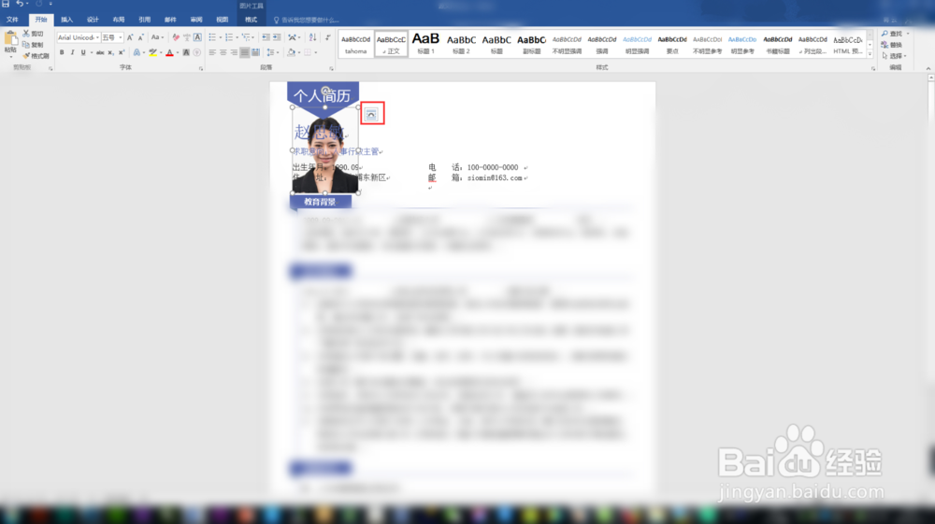The width and height of the screenshot is (935, 524).
Task: Apply the 正文 (Normal) style
Action: pyautogui.click(x=391, y=44)
